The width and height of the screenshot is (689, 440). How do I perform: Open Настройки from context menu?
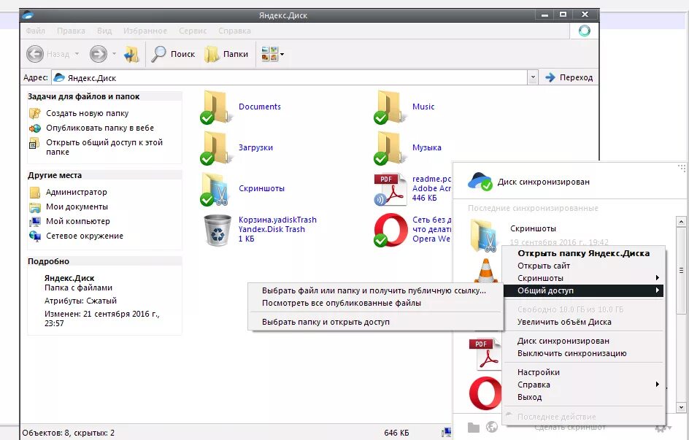pos(583,372)
